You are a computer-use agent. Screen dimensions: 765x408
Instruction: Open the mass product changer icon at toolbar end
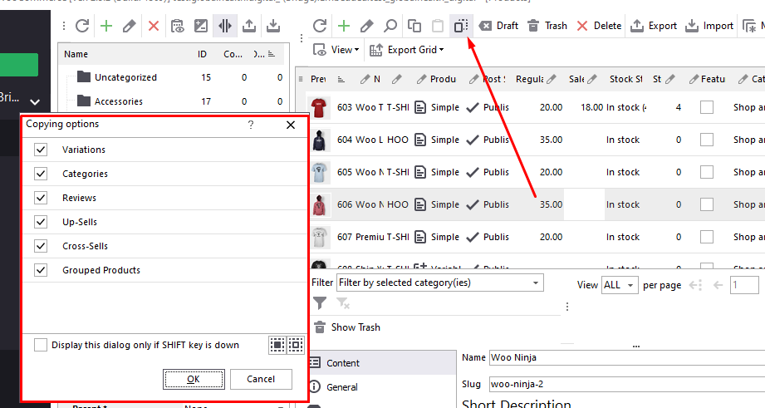pos(749,26)
